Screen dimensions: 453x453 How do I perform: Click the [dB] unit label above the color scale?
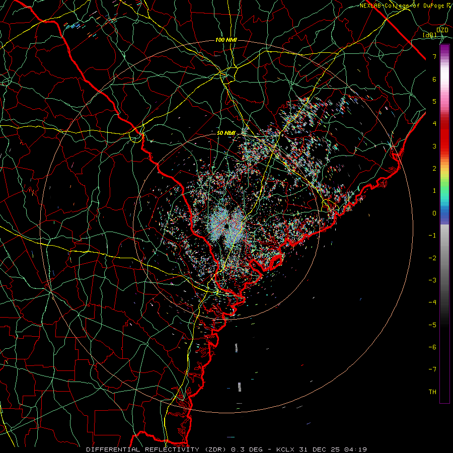tap(430, 35)
